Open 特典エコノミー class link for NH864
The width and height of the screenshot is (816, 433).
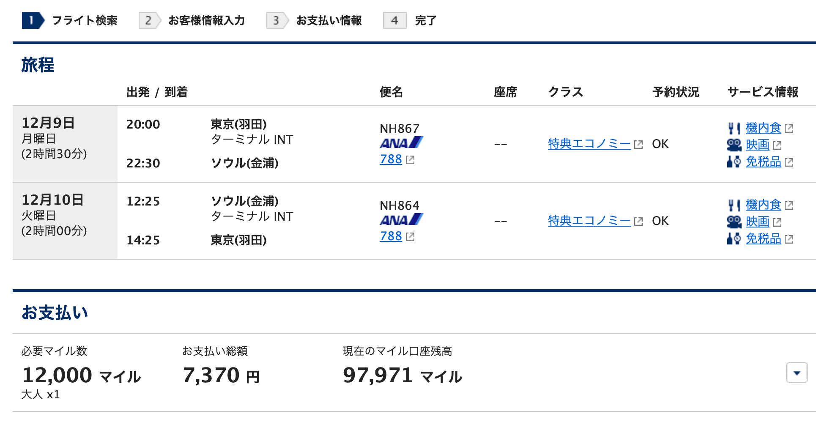tap(589, 221)
